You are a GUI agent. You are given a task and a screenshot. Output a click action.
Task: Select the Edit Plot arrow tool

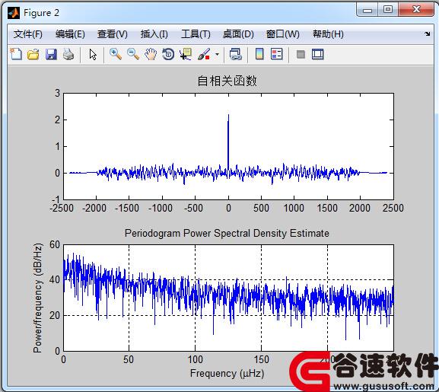coord(93,54)
